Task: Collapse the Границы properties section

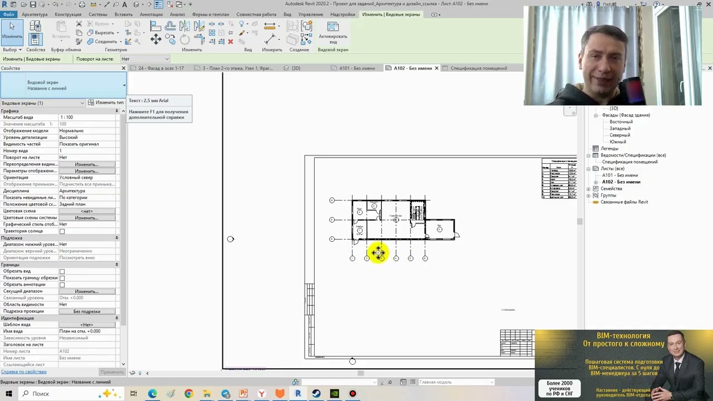Action: click(116, 265)
